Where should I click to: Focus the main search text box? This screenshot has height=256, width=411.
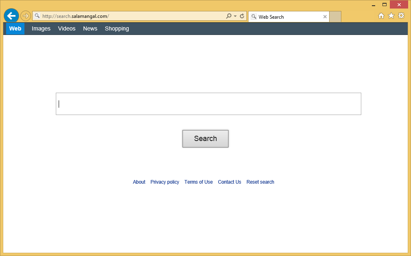point(208,104)
